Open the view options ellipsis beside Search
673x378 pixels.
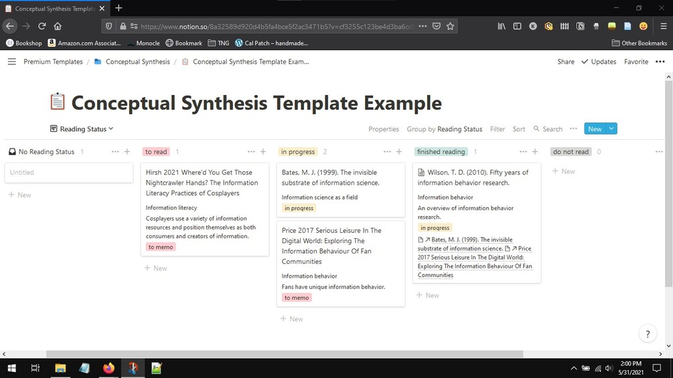pos(573,128)
